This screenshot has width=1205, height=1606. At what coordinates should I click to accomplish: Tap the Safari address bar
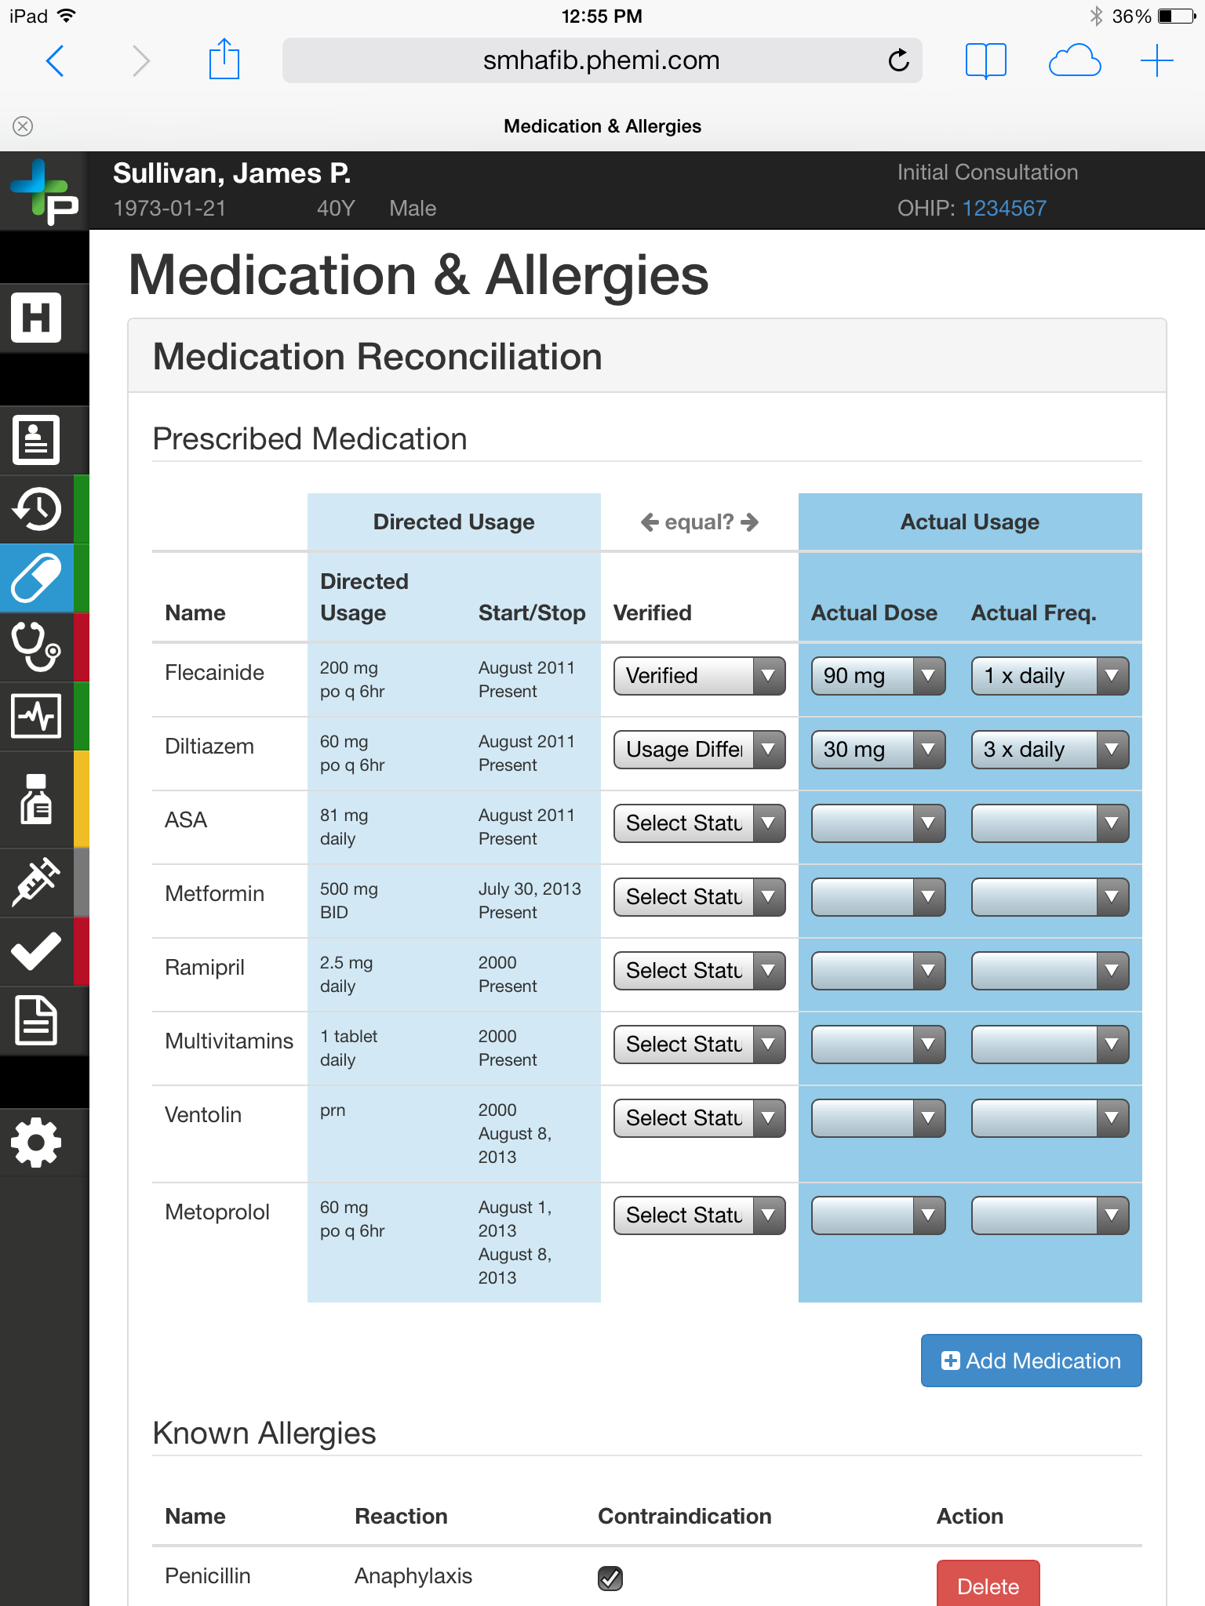tap(602, 60)
